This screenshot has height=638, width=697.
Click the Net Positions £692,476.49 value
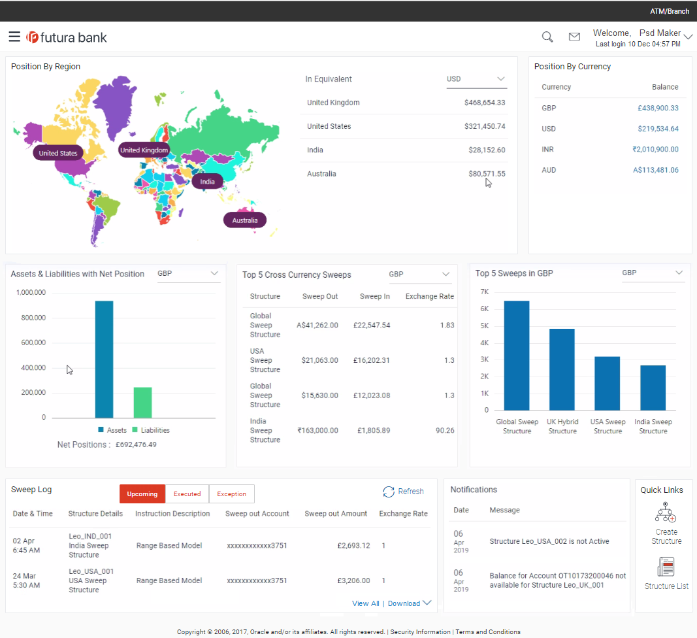[136, 445]
